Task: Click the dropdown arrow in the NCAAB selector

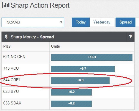Action: [x=61, y=22]
